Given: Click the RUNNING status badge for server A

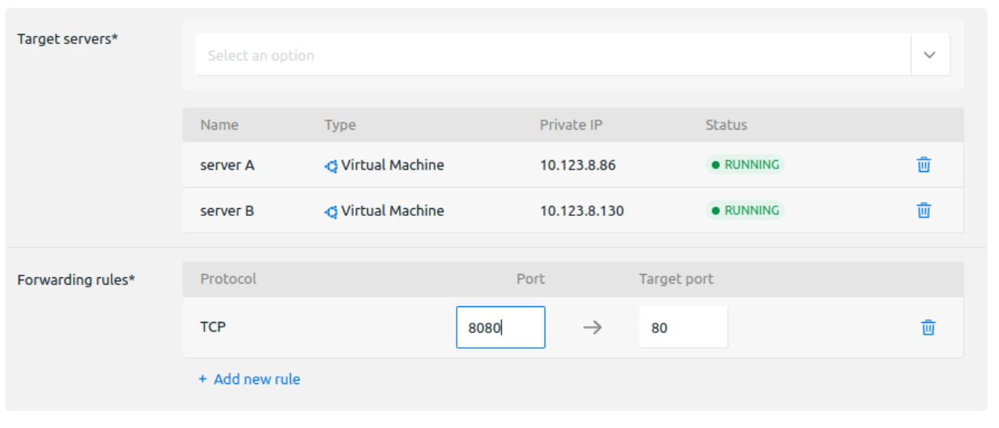Looking at the screenshot, I should pyautogui.click(x=744, y=165).
